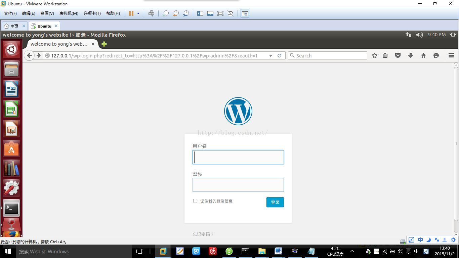
Task: Launch LibreOffice Writer from the launcher
Action: pyautogui.click(x=11, y=89)
